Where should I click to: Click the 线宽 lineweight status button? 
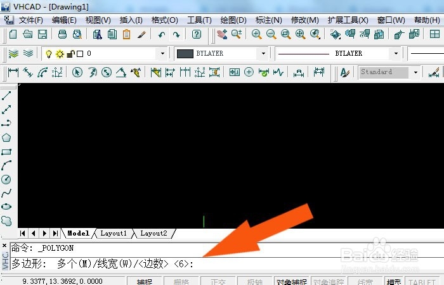pos(365,282)
